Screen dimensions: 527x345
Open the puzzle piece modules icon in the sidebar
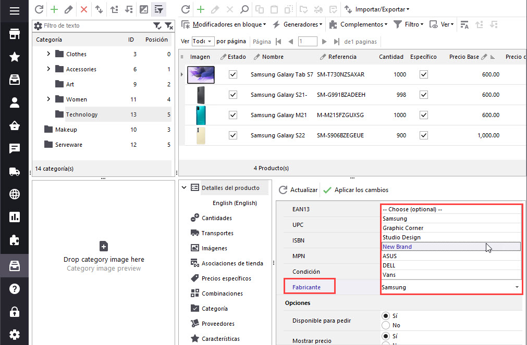point(15,240)
